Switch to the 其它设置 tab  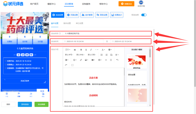point(79,23)
